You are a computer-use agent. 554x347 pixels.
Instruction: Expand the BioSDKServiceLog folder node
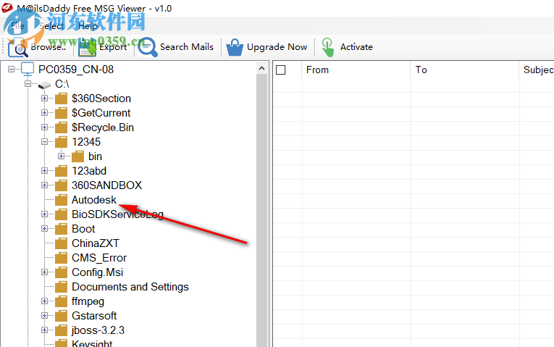(x=44, y=214)
